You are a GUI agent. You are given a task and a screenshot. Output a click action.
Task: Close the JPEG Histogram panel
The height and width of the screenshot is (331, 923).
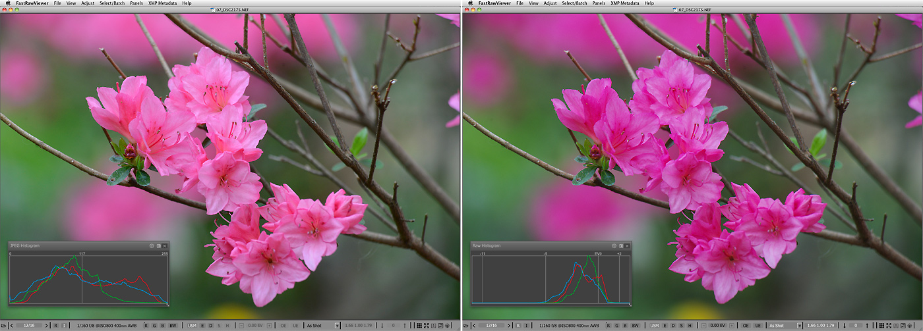tap(165, 245)
